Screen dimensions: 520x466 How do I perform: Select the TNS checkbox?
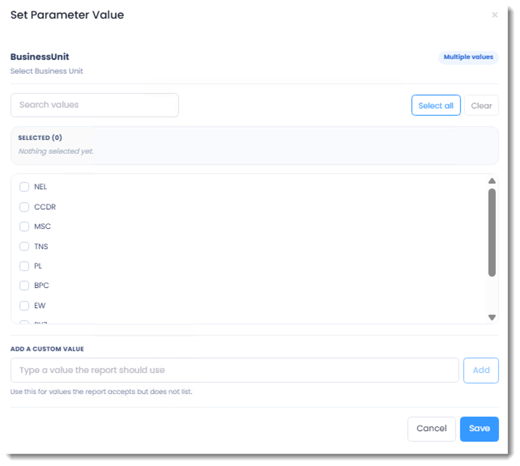tap(24, 247)
